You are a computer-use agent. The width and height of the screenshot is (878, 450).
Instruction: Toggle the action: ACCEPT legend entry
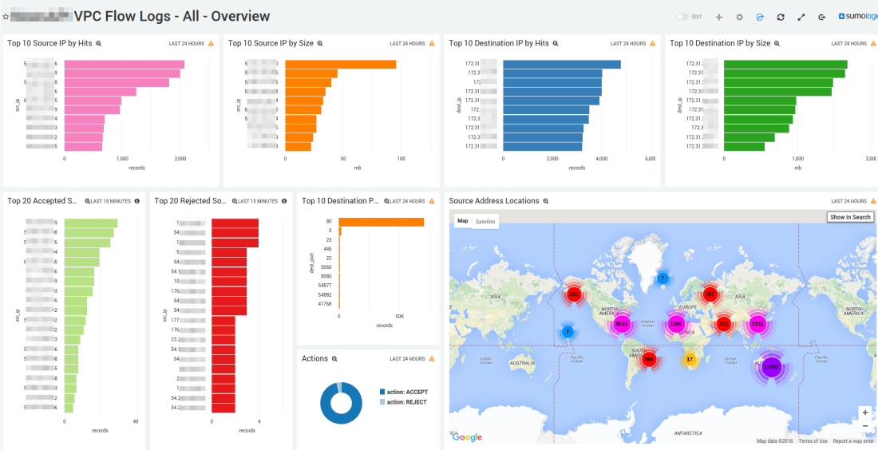[x=406, y=392]
